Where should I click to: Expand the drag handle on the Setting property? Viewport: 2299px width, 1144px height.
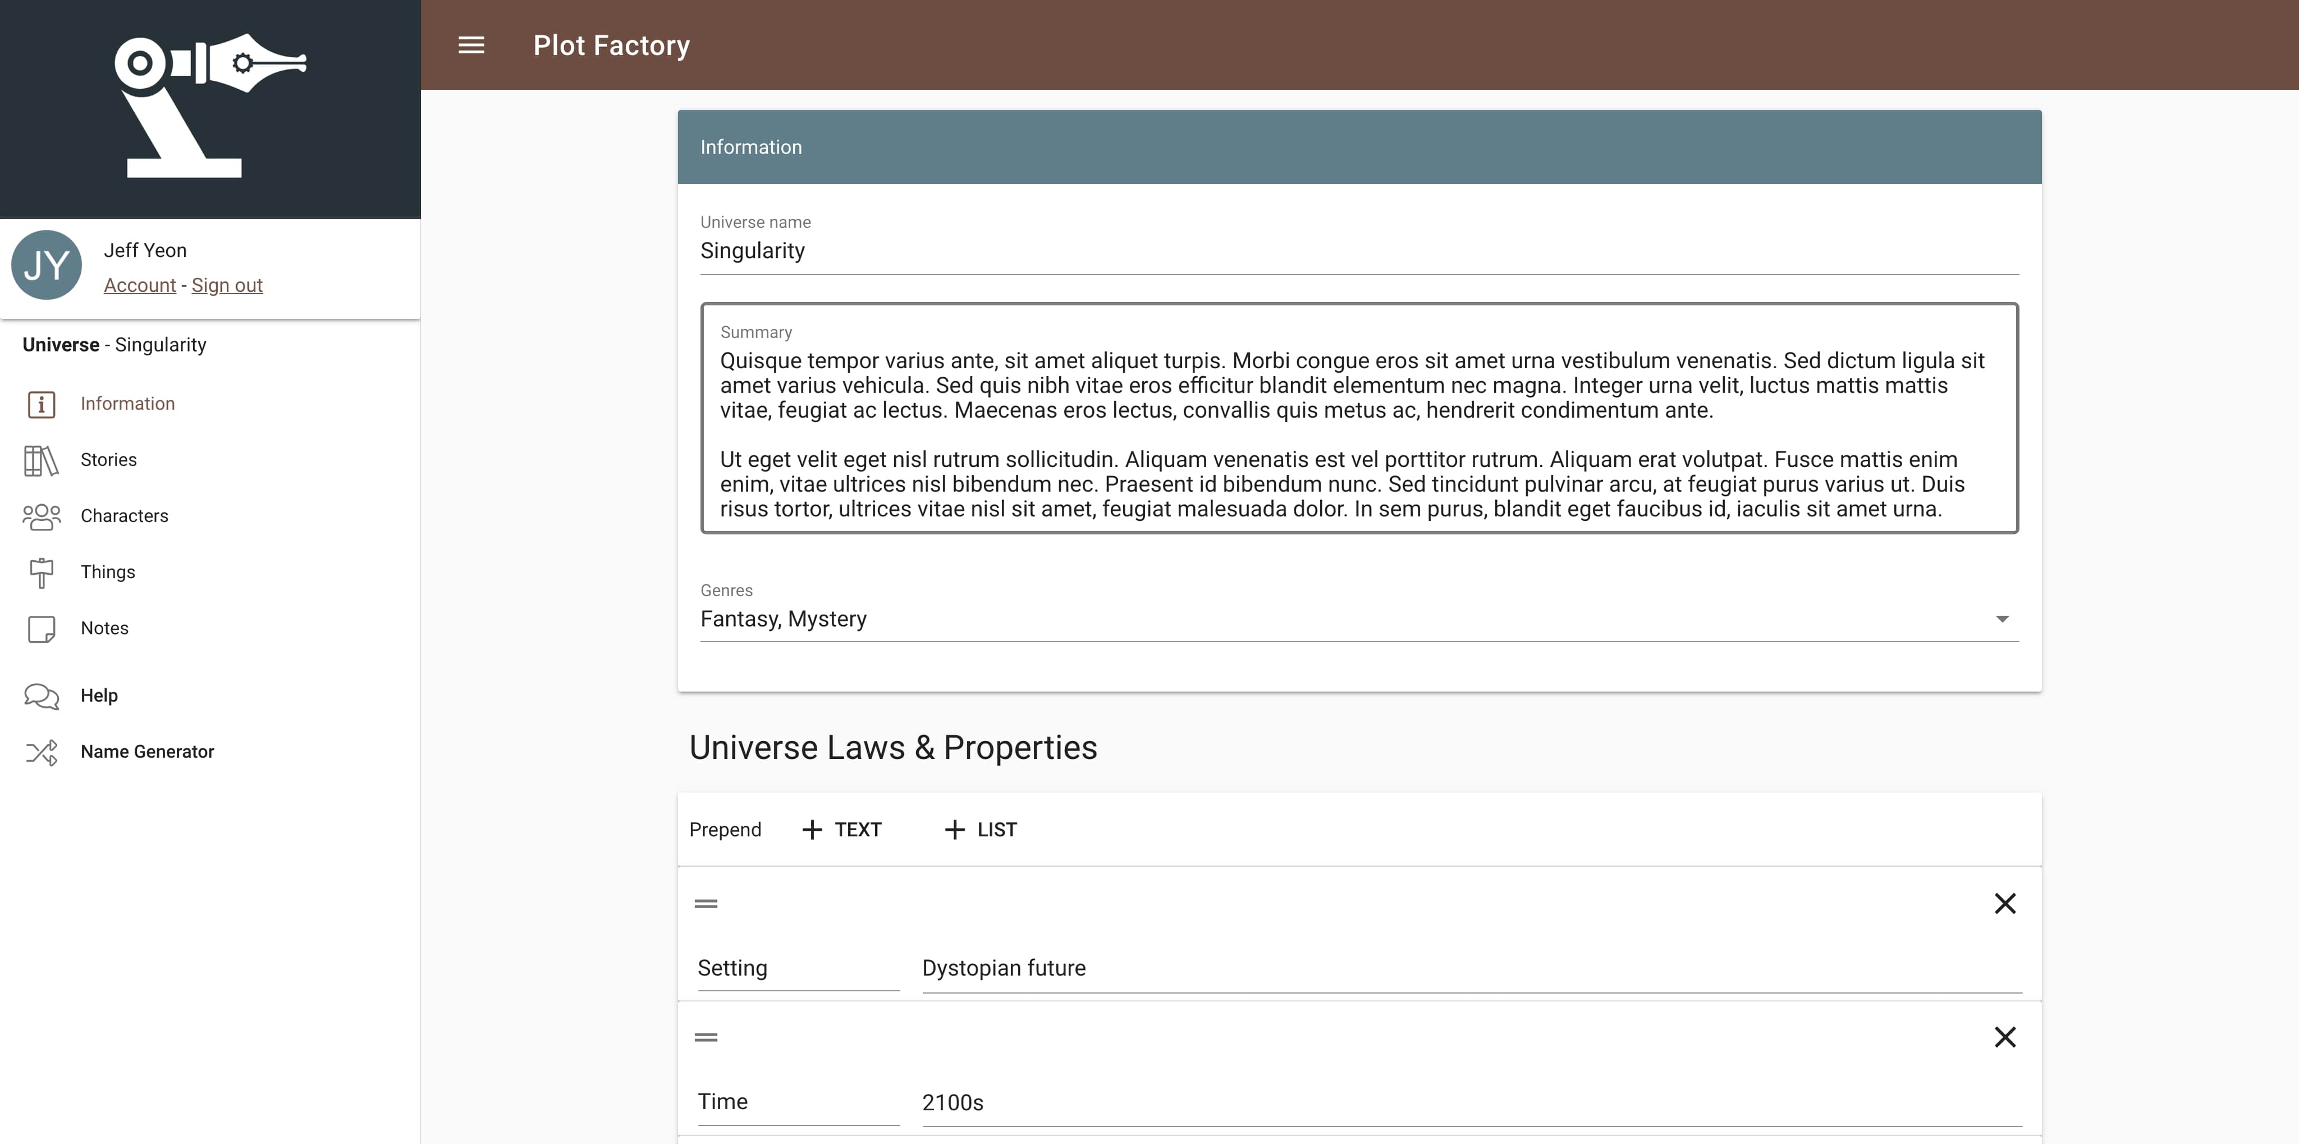(706, 904)
